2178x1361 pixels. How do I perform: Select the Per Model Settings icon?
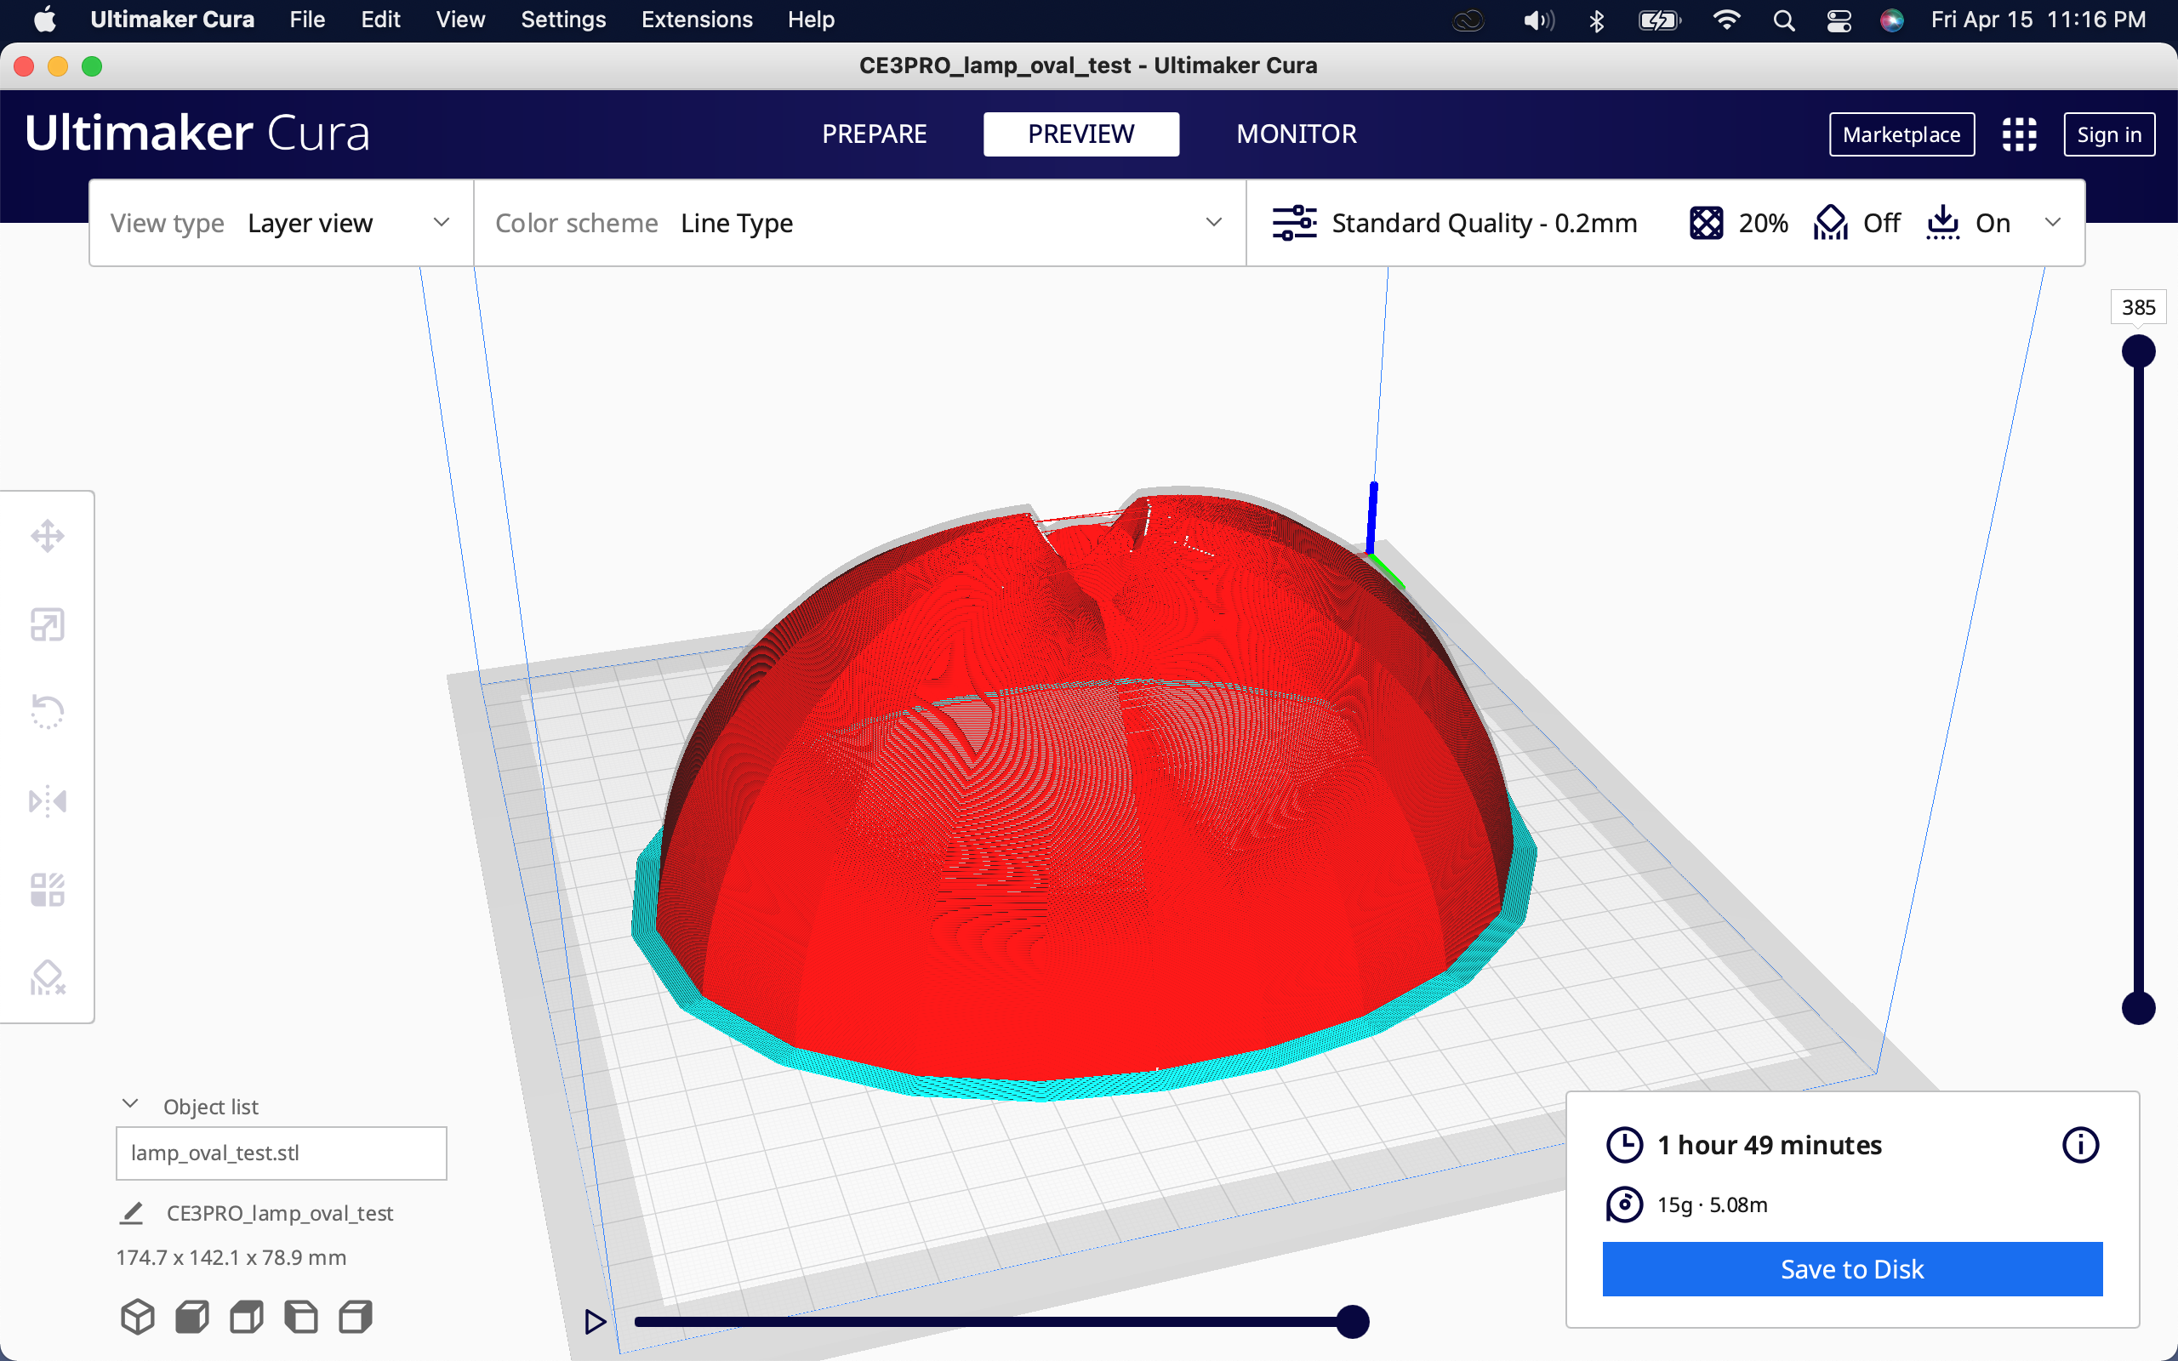coord(45,889)
